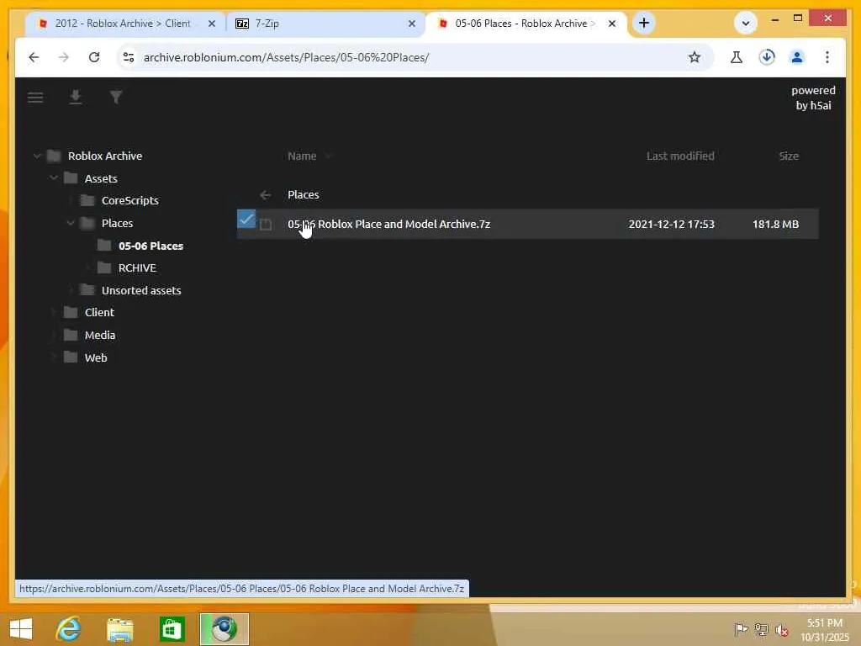
Task: Open File Explorer from the taskbar
Action: tap(119, 630)
